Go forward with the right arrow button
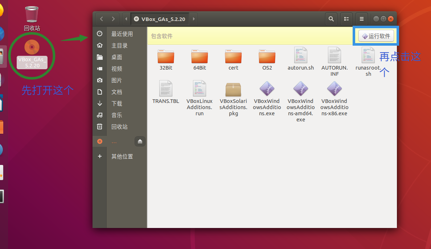Screen dimensions: 431x249 click(114, 19)
